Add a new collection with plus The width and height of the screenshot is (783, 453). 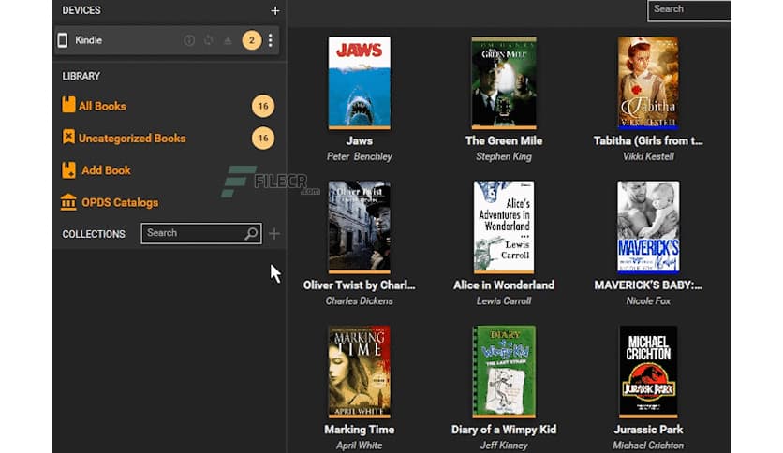point(274,233)
